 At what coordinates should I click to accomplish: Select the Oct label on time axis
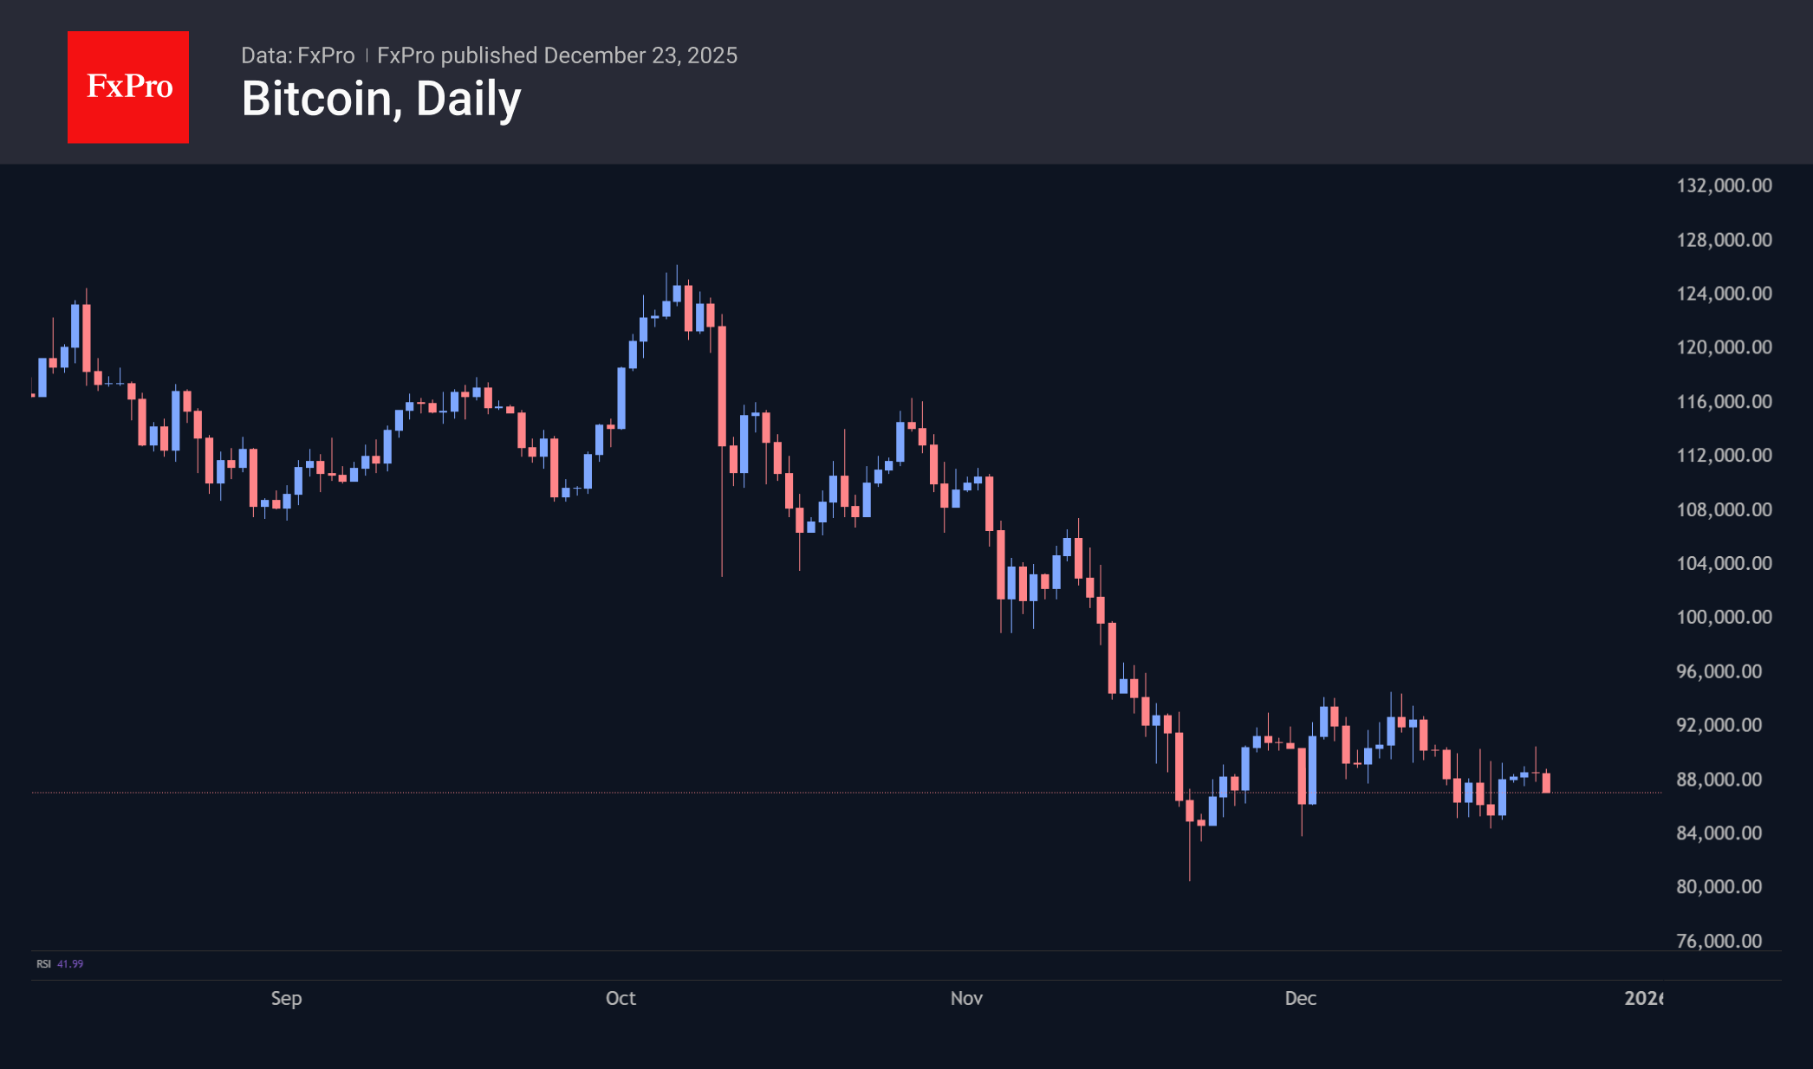[x=621, y=998]
